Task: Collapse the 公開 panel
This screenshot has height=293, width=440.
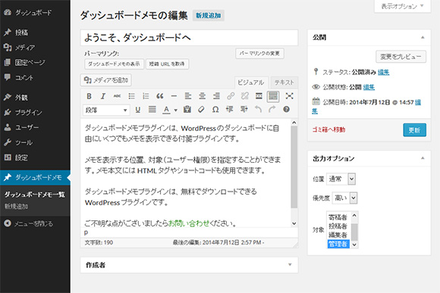Action: tap(423, 38)
